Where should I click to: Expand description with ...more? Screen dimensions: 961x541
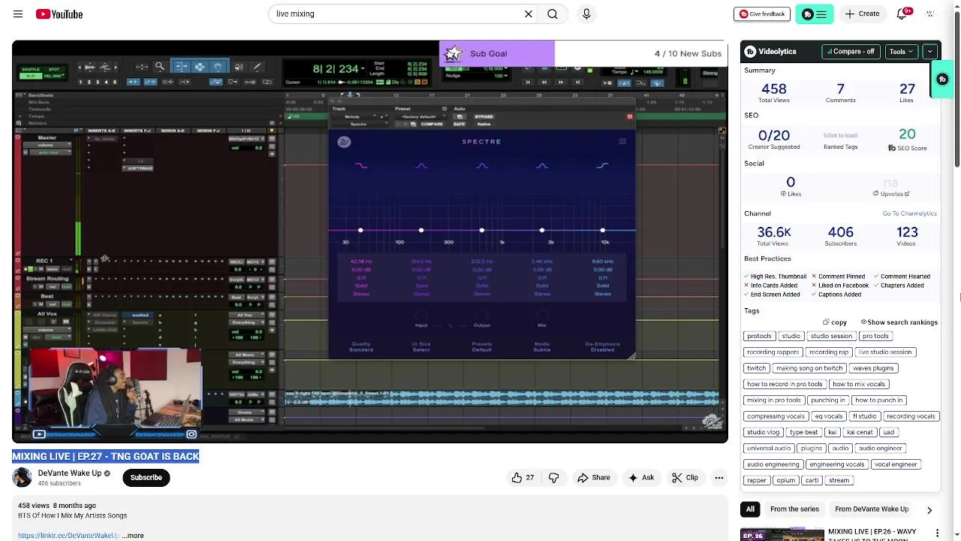134,536
